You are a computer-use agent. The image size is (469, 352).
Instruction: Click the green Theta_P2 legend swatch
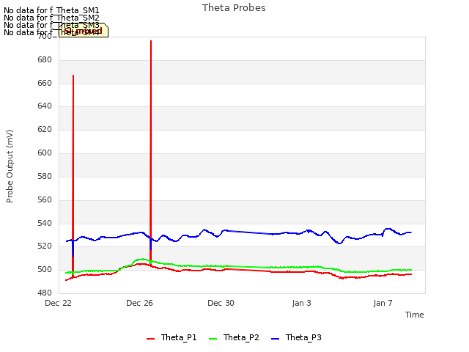tap(213, 339)
